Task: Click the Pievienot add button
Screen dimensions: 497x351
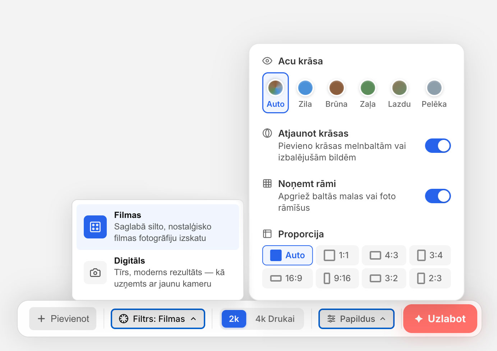Action: (x=63, y=319)
